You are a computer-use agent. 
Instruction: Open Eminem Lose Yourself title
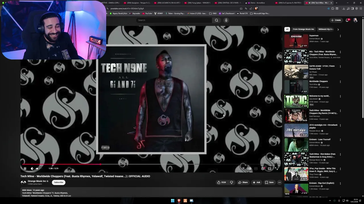click(x=320, y=139)
